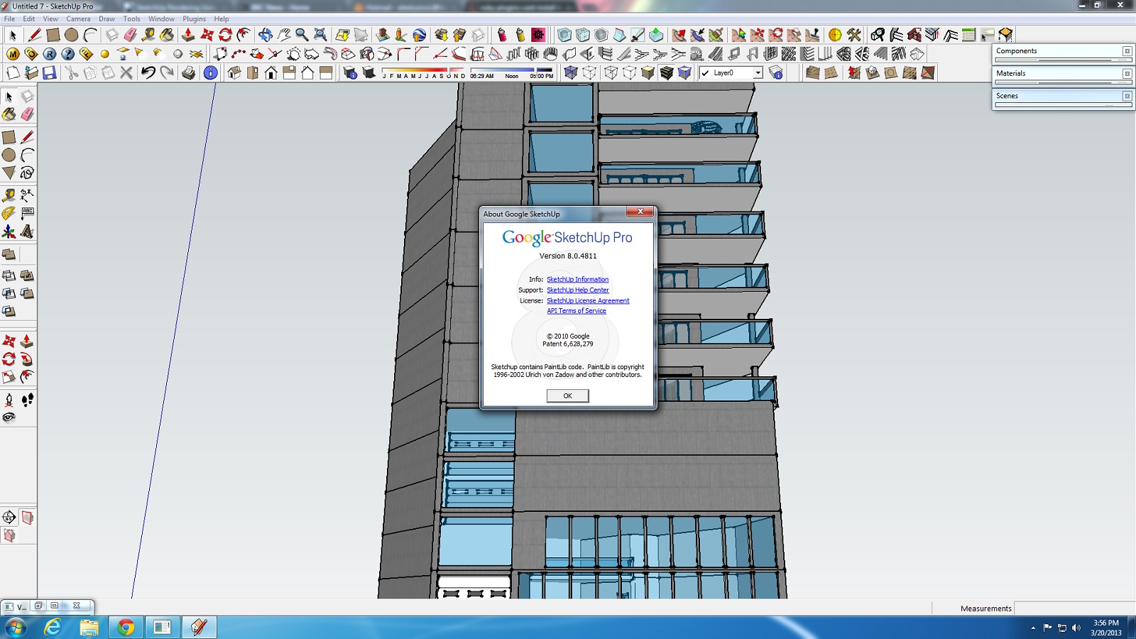Click the Undo arrow icon
This screenshot has width=1136, height=639.
click(x=148, y=72)
